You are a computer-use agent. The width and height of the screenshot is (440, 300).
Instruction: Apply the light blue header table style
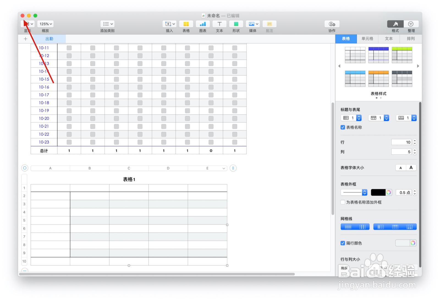pos(355,79)
